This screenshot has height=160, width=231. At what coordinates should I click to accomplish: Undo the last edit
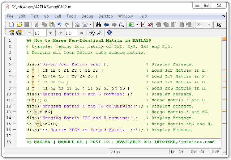tap(60, 24)
